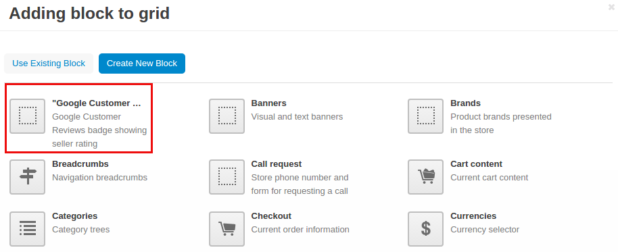Switch to Use Existing Block tab
This screenshot has height=252, width=618.
49,64
